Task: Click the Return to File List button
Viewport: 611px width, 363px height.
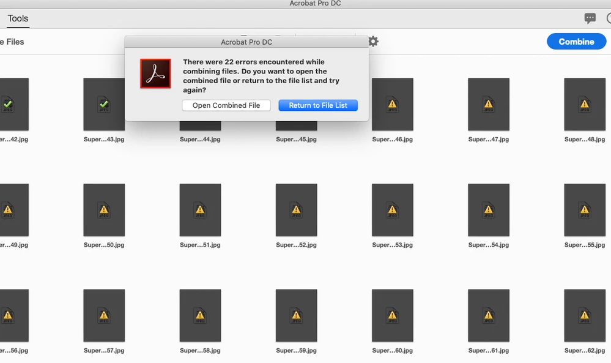Action: (x=318, y=105)
